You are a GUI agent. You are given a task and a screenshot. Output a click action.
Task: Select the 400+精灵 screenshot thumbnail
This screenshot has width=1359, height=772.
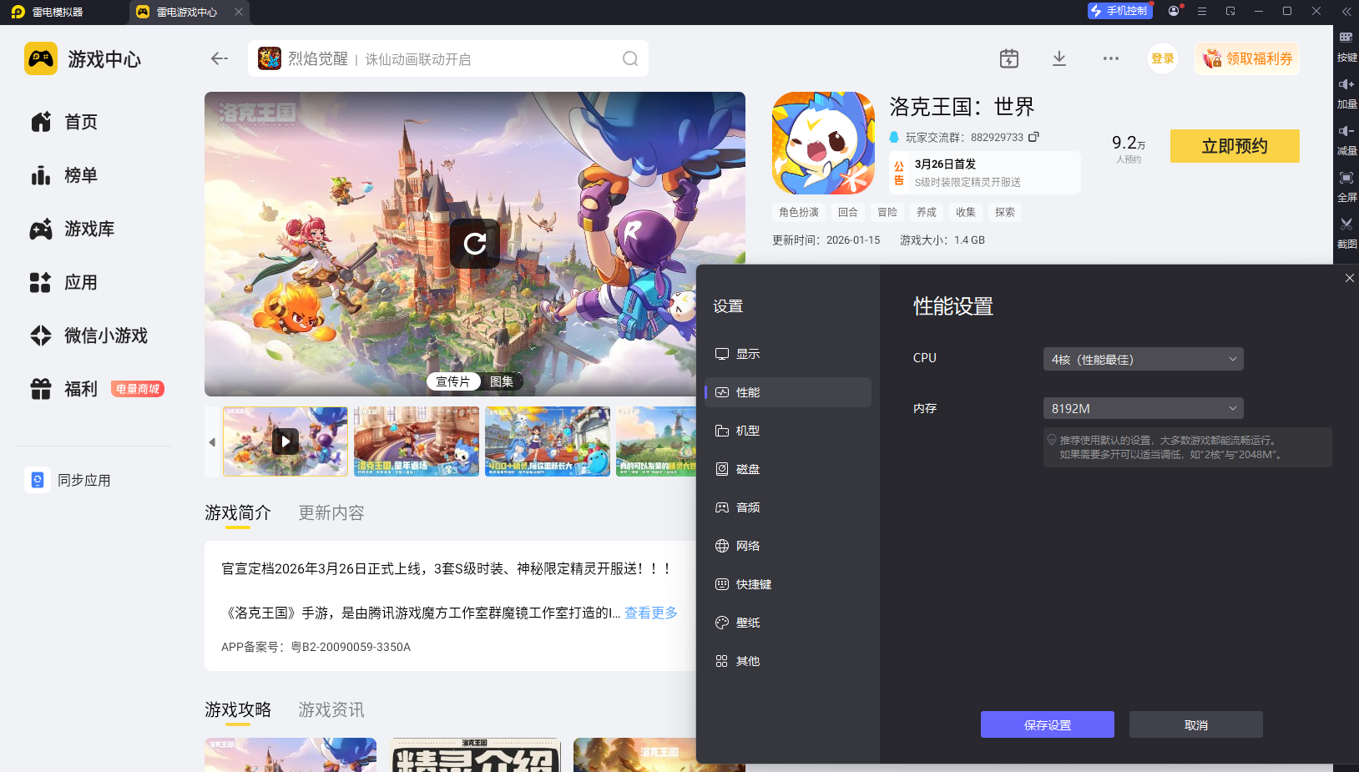[x=548, y=442]
